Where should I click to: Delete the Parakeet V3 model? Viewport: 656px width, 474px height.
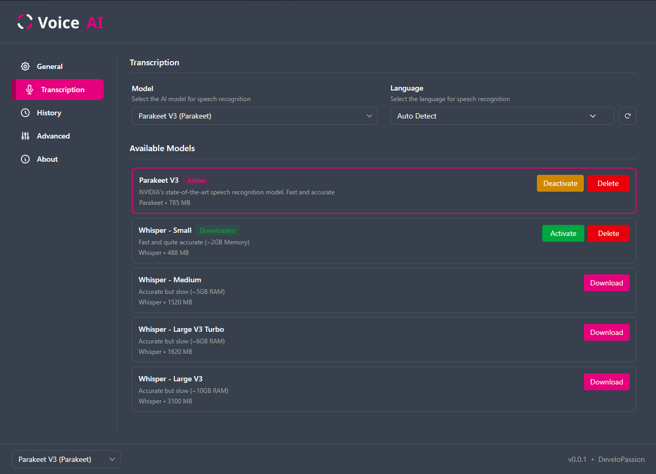pyautogui.click(x=608, y=183)
